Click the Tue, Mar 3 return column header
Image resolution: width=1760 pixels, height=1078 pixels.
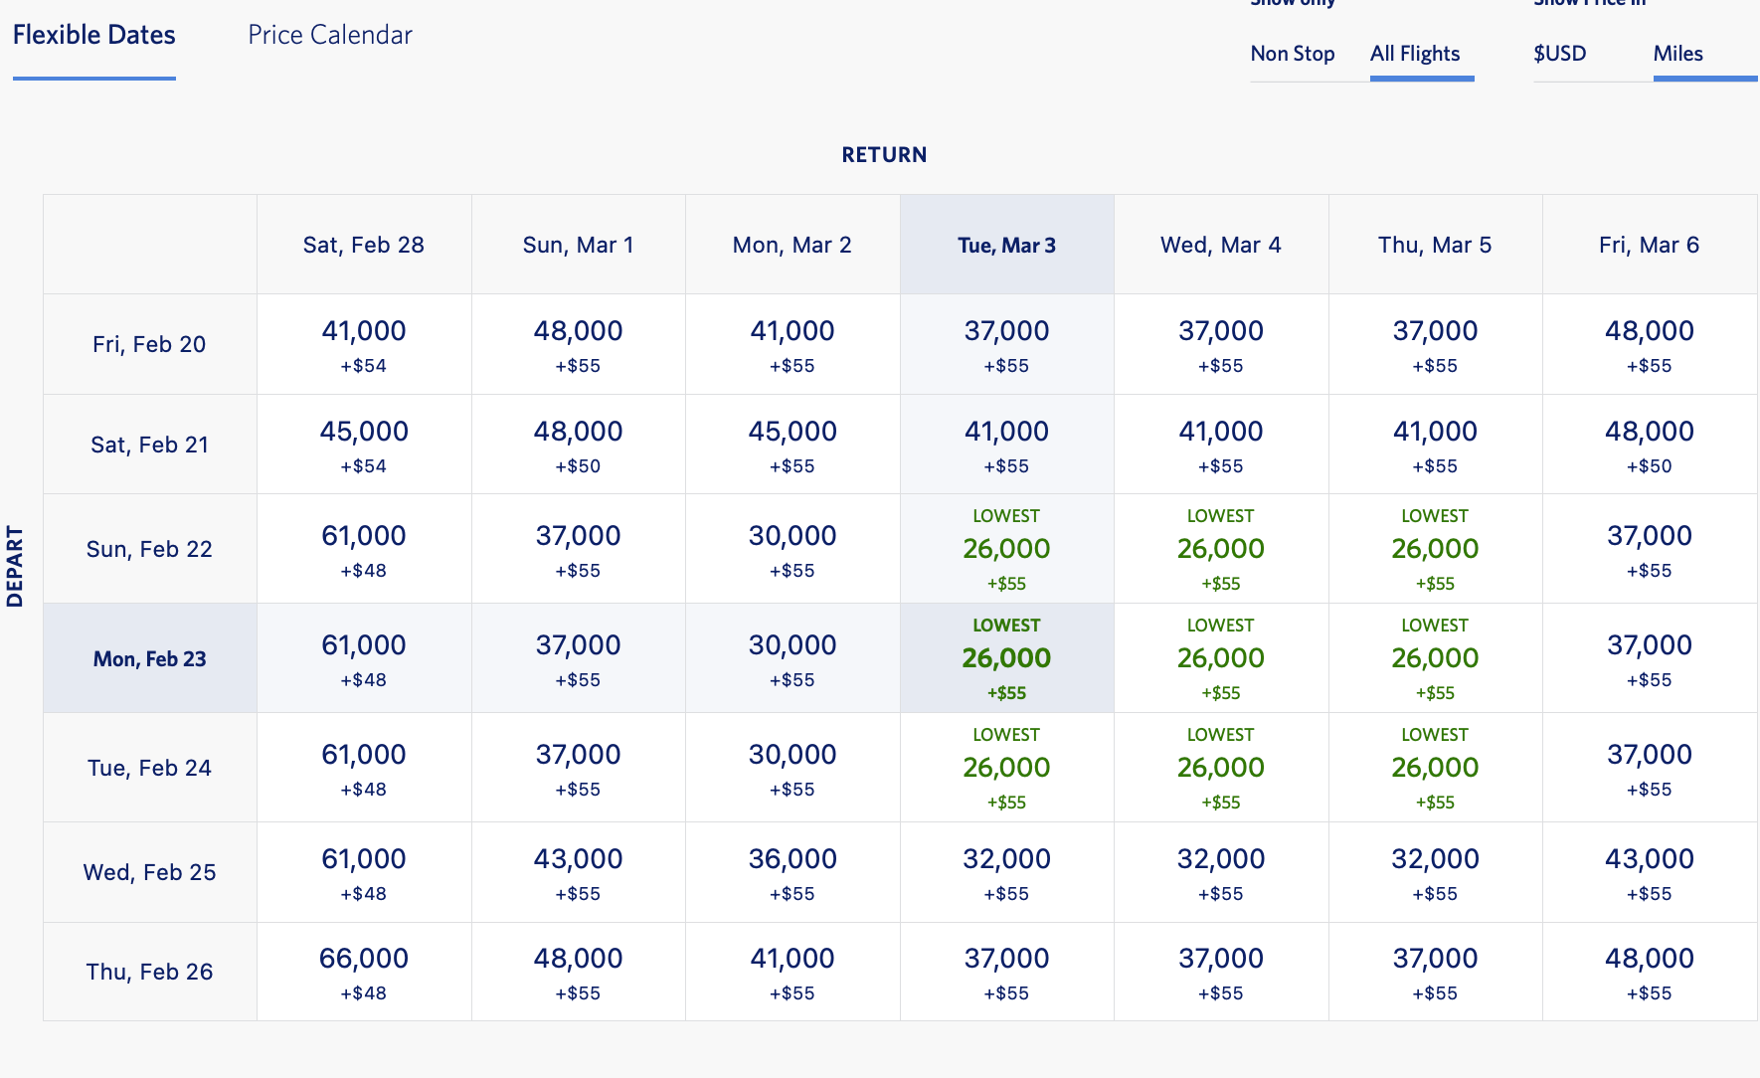[1006, 245]
